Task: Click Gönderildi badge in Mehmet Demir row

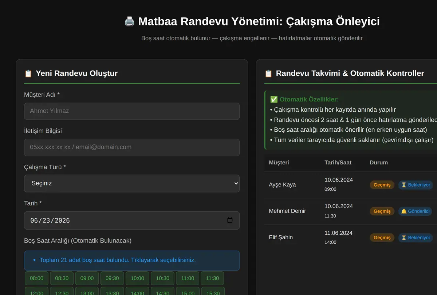Action: [x=416, y=211]
